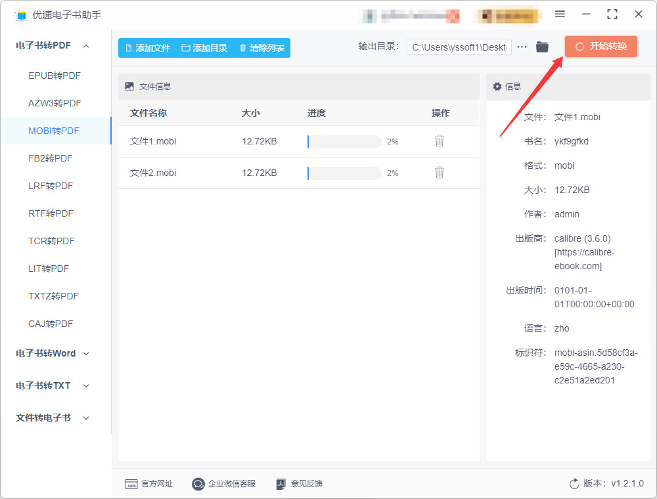Click the version refresh icon
Viewport: 657px width, 499px height.
[x=574, y=484]
